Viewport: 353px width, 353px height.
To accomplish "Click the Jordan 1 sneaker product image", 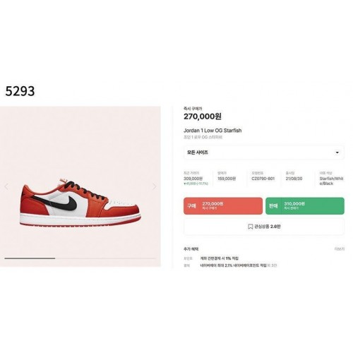I will click(80, 203).
